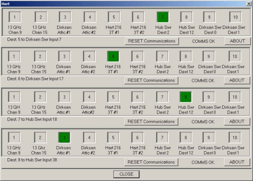Click RESET Communications beside Dest. 6 status
This screenshot has height=181, width=253.
point(151,80)
